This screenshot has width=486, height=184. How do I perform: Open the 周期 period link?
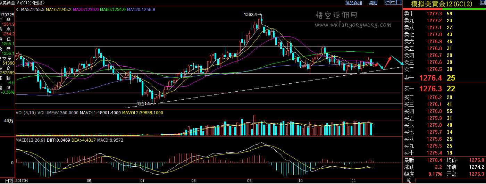pyautogui.click(x=373, y=3)
